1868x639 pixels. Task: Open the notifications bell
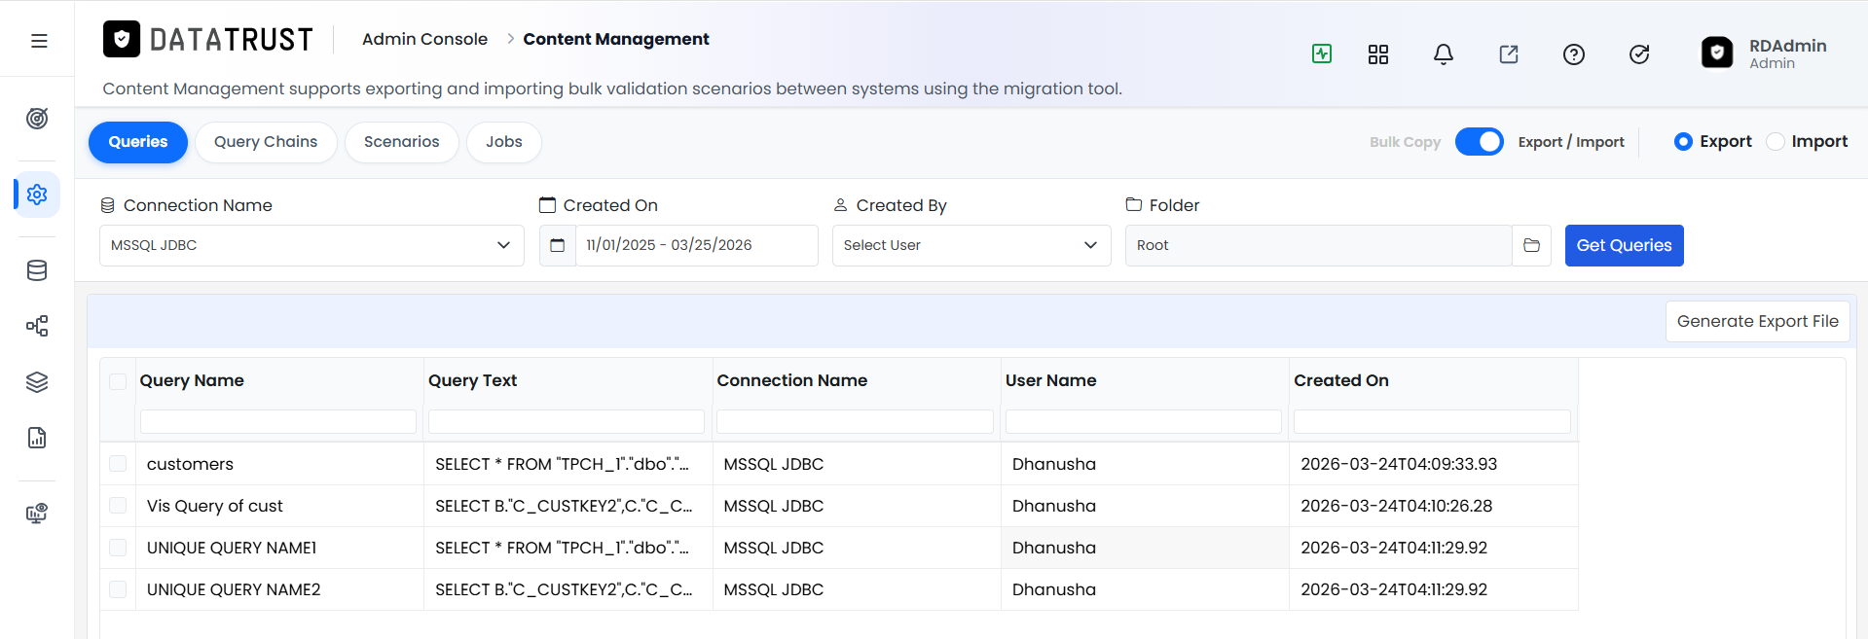click(1444, 54)
